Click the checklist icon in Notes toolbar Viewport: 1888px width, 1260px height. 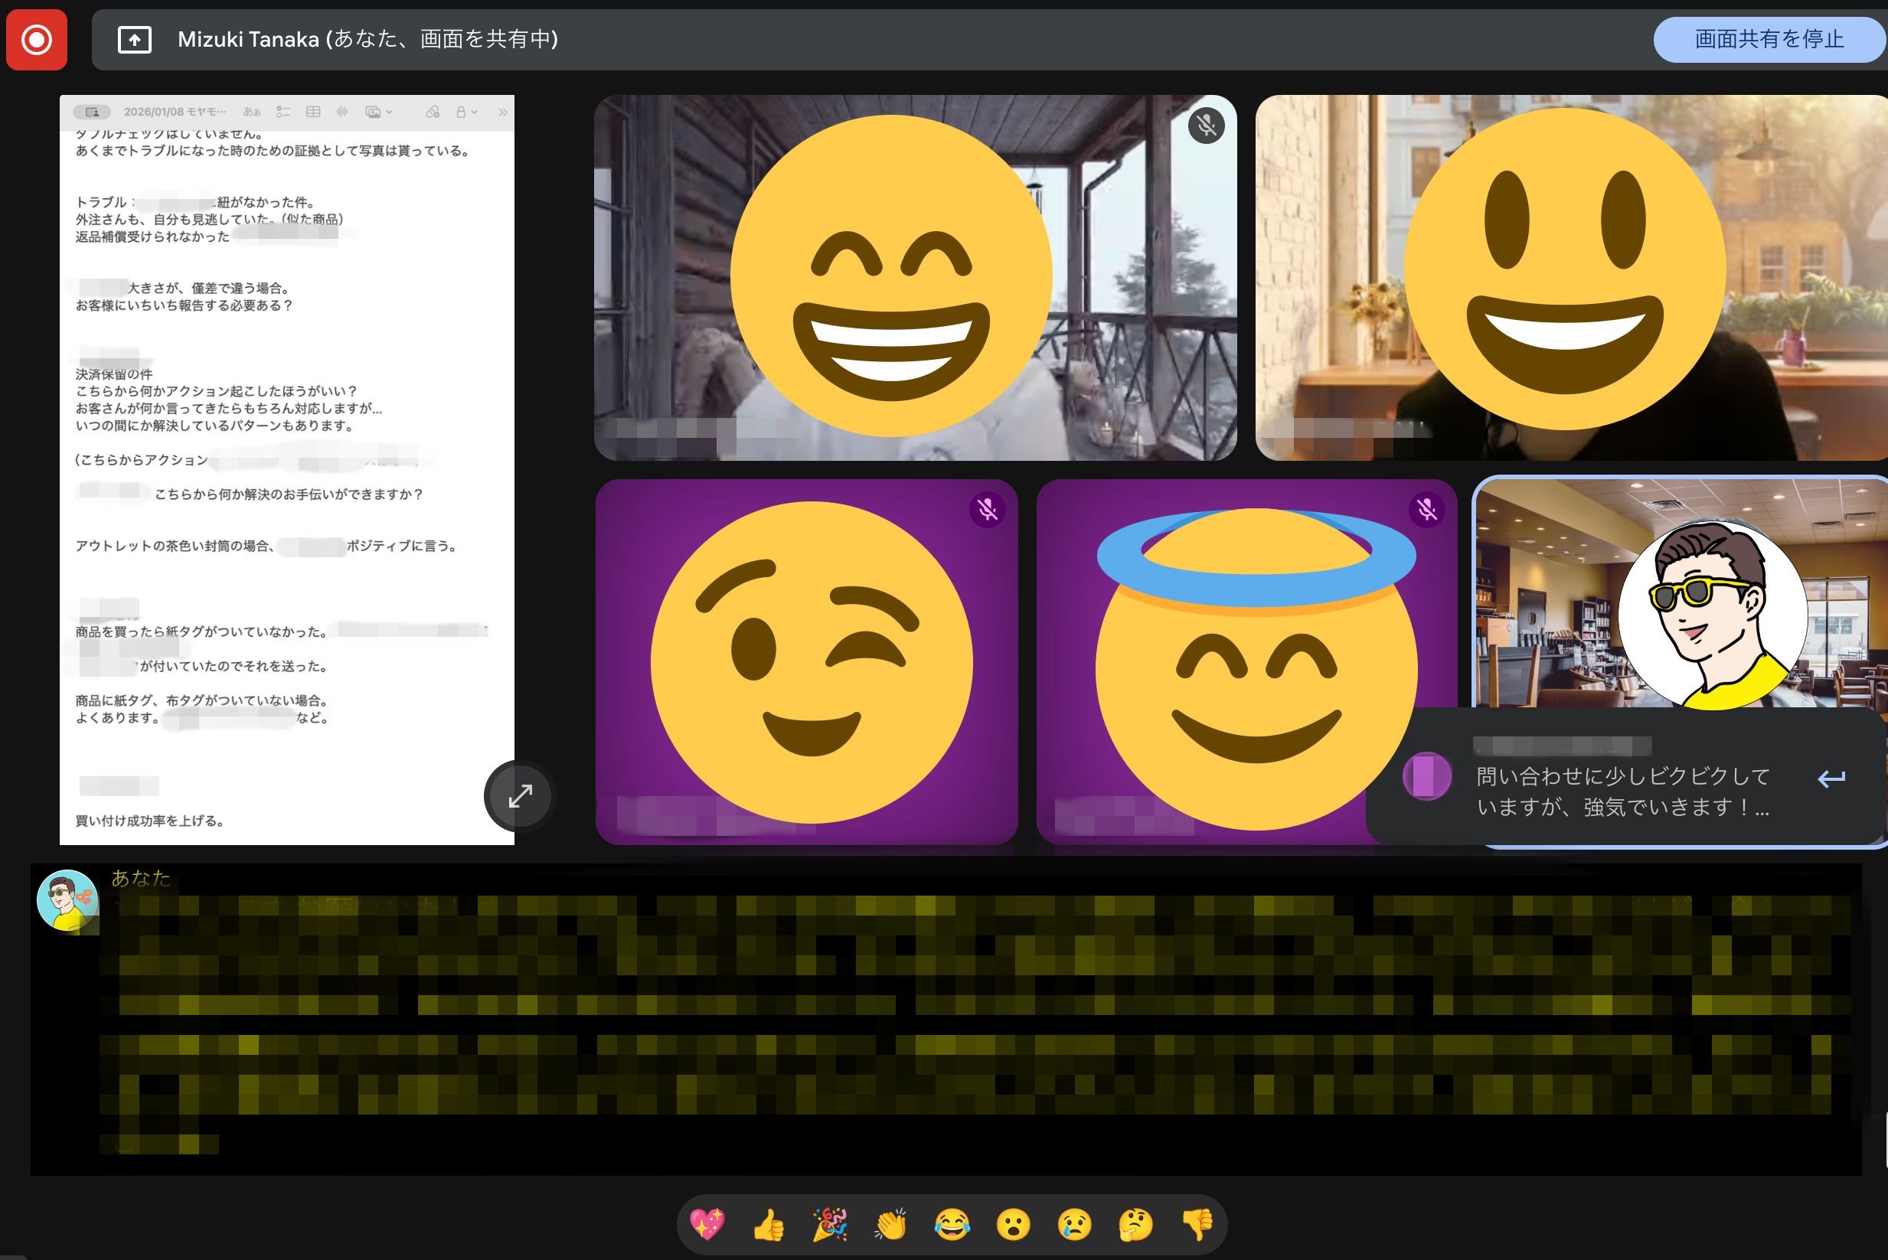click(283, 112)
